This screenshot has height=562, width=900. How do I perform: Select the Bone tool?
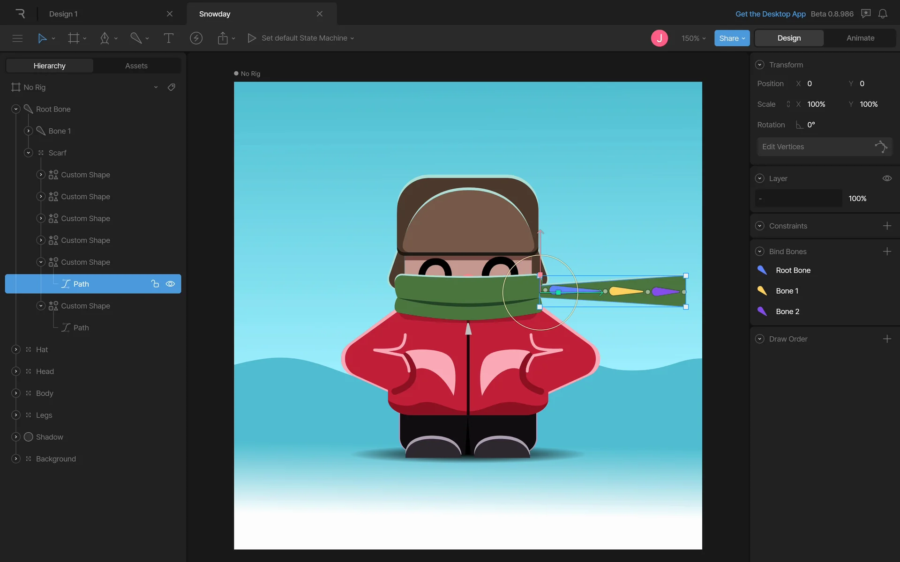click(x=136, y=38)
